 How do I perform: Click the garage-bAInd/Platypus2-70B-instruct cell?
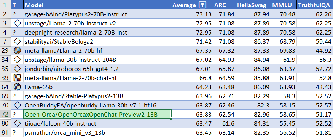(x=97, y=14)
